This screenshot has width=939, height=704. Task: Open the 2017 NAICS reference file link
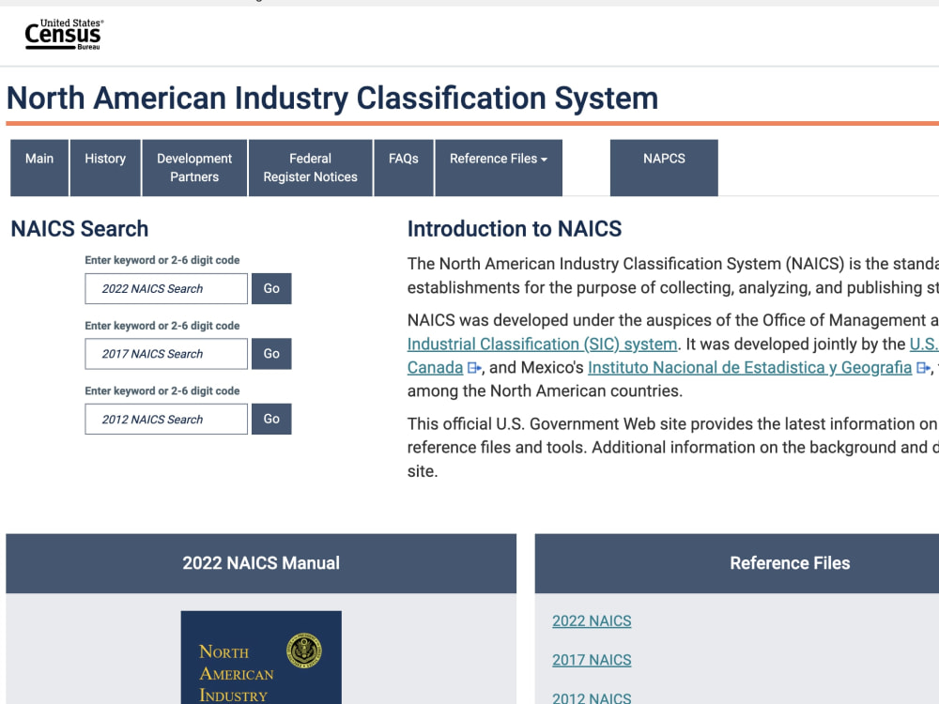point(592,660)
